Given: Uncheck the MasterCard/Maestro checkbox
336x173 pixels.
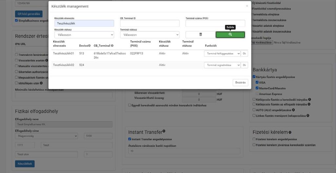Looking at the screenshot, I should pyautogui.click(x=257, y=88).
